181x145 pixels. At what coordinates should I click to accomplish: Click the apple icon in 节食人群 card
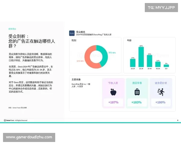point(113,92)
